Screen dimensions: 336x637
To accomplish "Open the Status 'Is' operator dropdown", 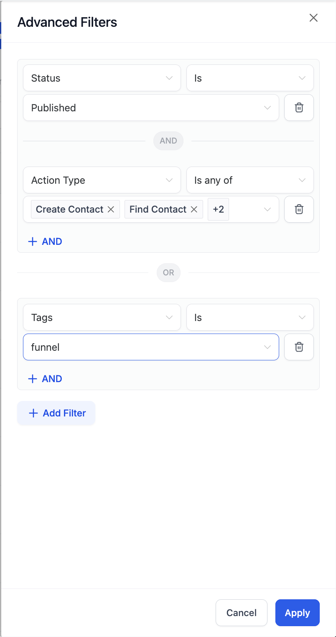I will click(x=249, y=78).
